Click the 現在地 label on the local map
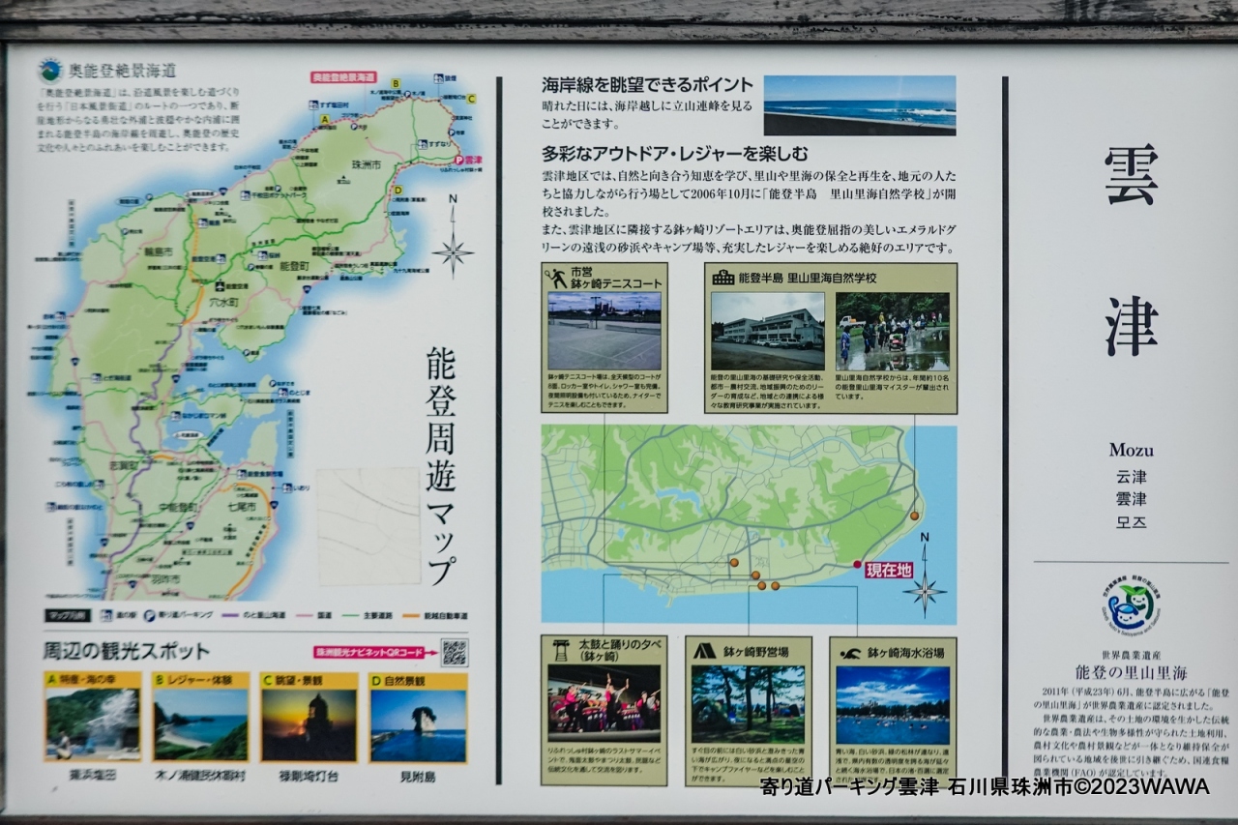The width and height of the screenshot is (1238, 825). point(888,570)
